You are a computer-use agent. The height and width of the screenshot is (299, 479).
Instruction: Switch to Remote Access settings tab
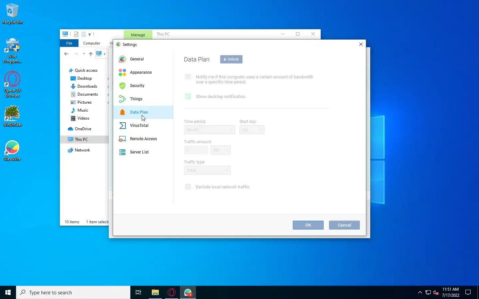click(x=143, y=139)
